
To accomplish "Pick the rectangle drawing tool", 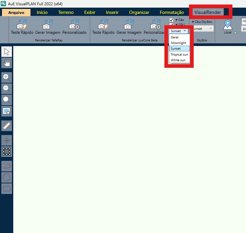I will (x=7, y=189).
